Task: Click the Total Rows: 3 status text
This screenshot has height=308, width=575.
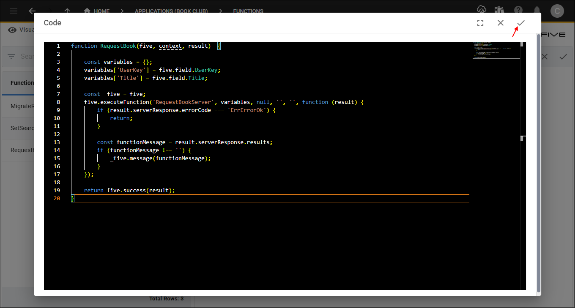Action: tap(167, 299)
